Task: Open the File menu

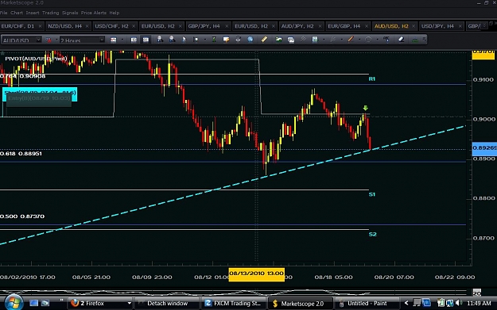Action: pos(4,13)
